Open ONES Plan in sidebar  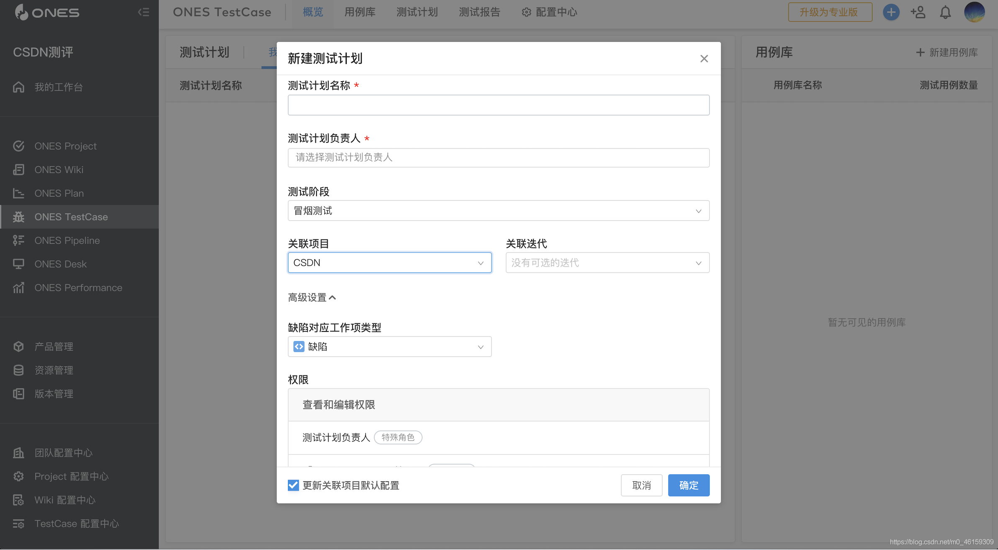(x=80, y=193)
